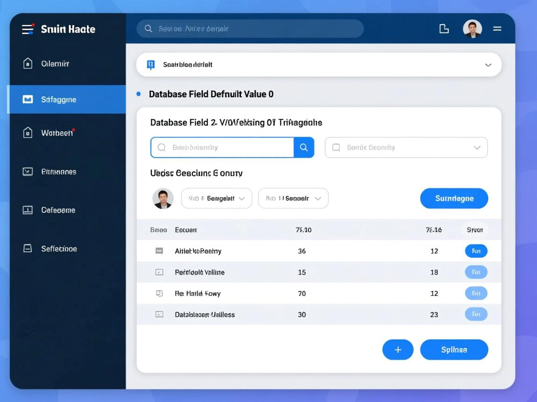Select Sdfaggine in the sidebar
The height and width of the screenshot is (402, 537).
click(x=68, y=100)
